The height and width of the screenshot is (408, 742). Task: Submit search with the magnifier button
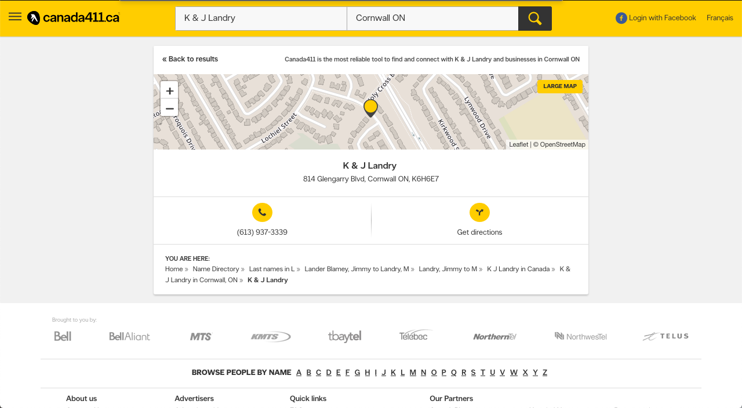click(x=535, y=19)
